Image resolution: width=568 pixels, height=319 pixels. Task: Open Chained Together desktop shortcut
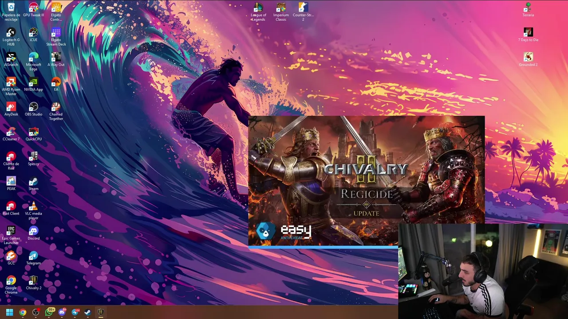tap(56, 111)
